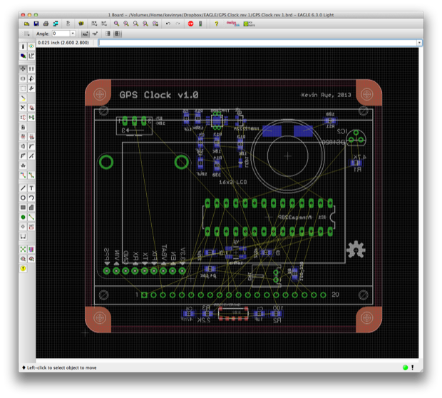Select the Circle tool
This screenshot has width=442, height=398.
point(23,198)
